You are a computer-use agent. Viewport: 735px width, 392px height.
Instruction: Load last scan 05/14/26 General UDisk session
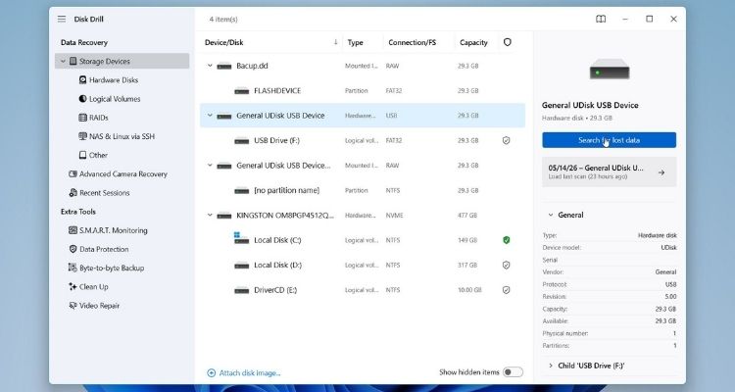[609, 172]
